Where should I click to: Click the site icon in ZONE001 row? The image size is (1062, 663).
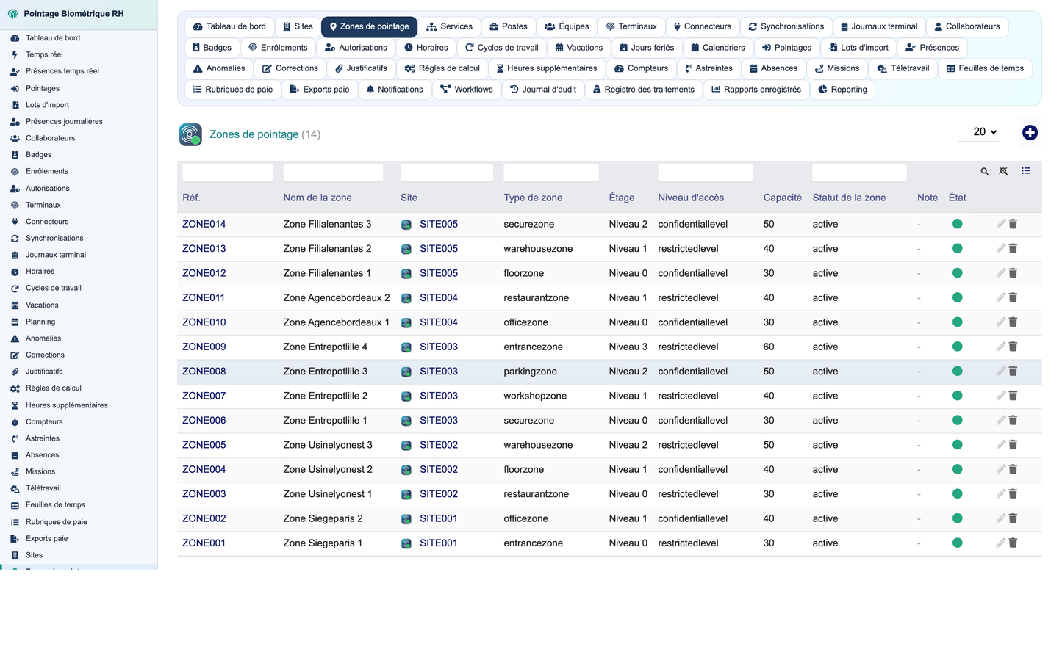(x=406, y=543)
